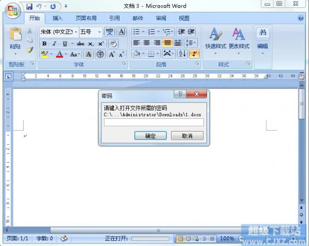Click the Character Border icon

click(121, 31)
